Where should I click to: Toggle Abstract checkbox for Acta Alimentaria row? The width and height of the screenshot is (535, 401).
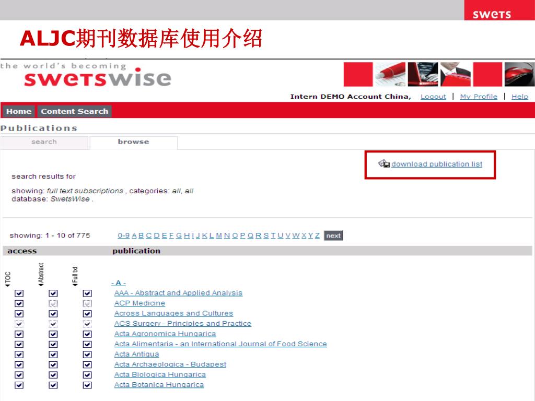pos(53,345)
